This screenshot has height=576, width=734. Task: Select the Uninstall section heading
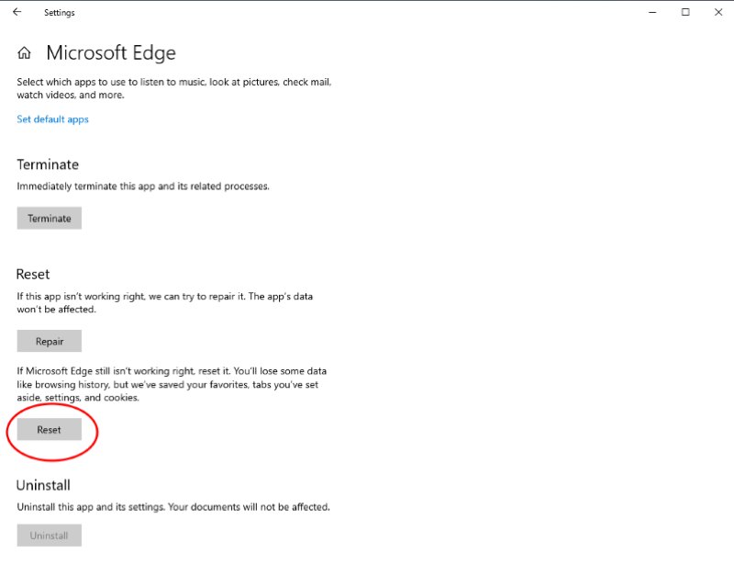tap(43, 485)
